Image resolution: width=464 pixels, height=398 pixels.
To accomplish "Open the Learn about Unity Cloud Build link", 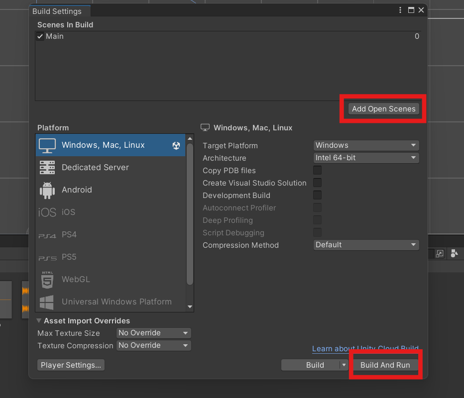I will tap(365, 349).
